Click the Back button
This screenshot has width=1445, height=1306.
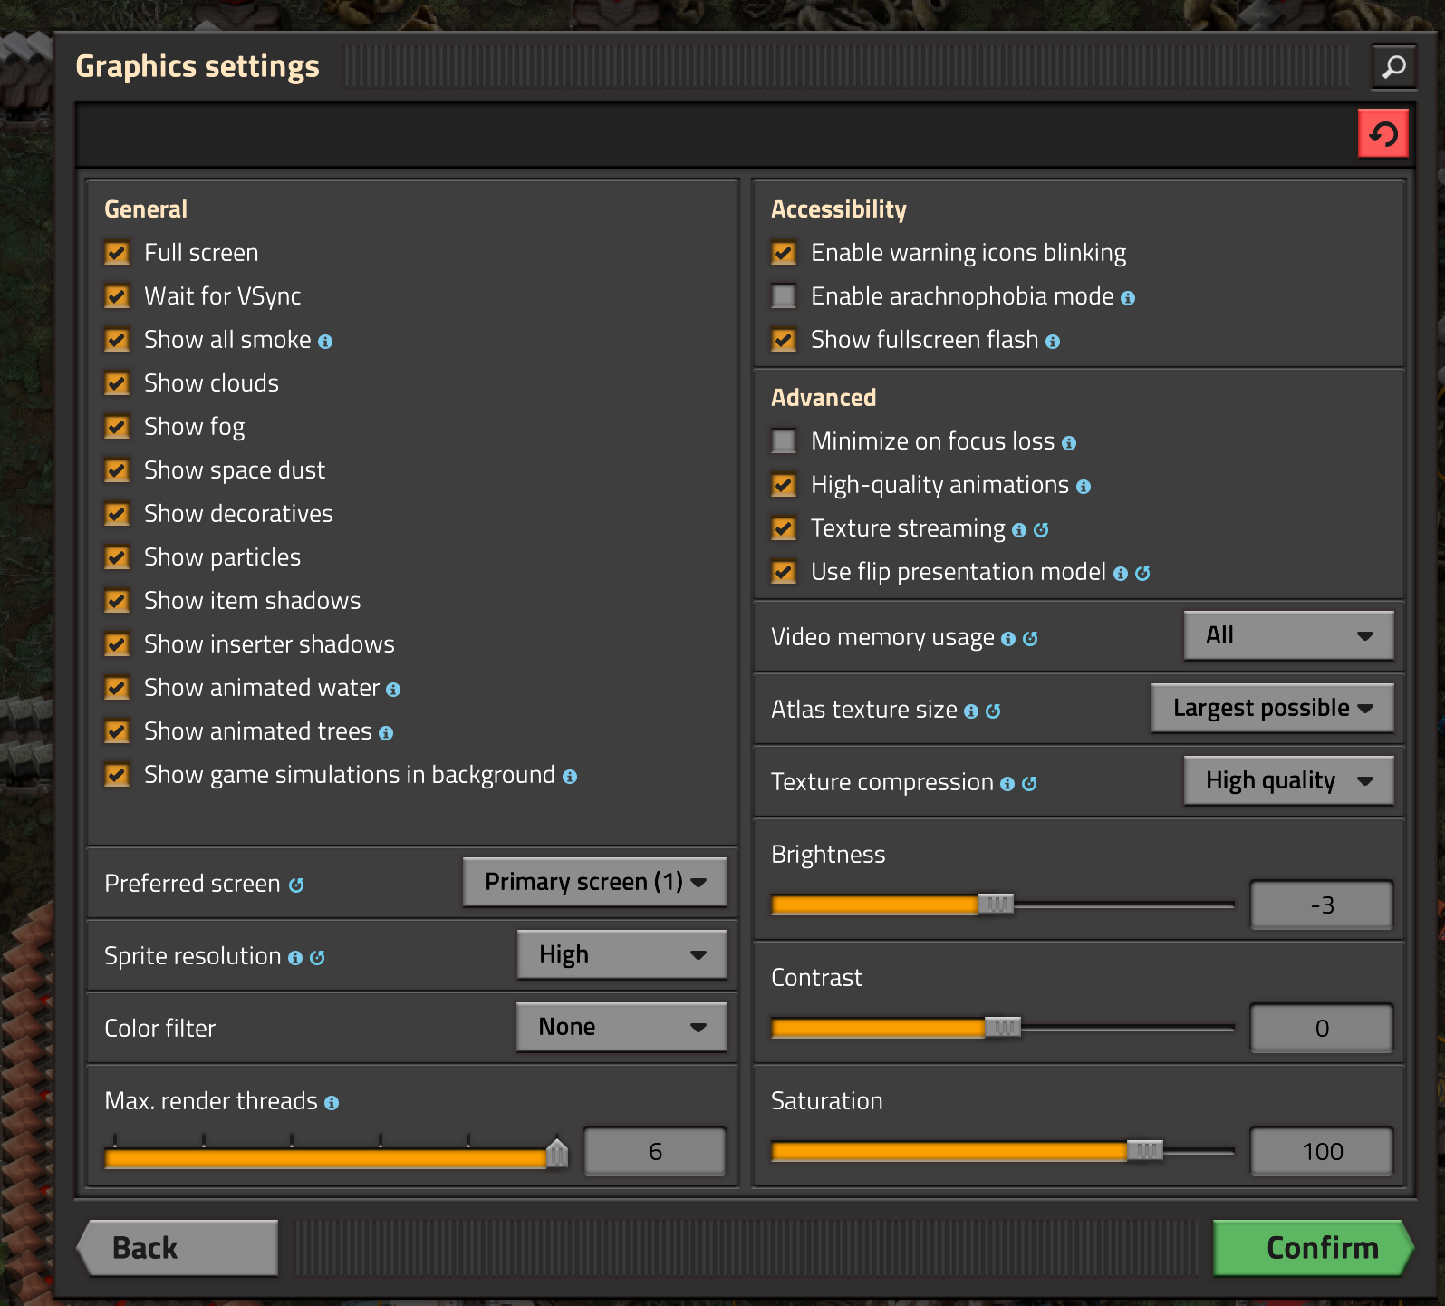178,1248
